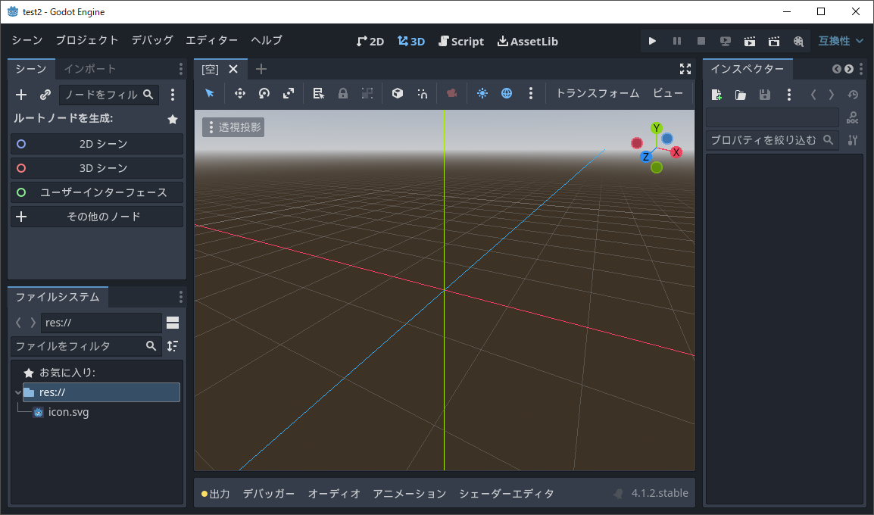Activate the Move mode tool

pyautogui.click(x=239, y=93)
